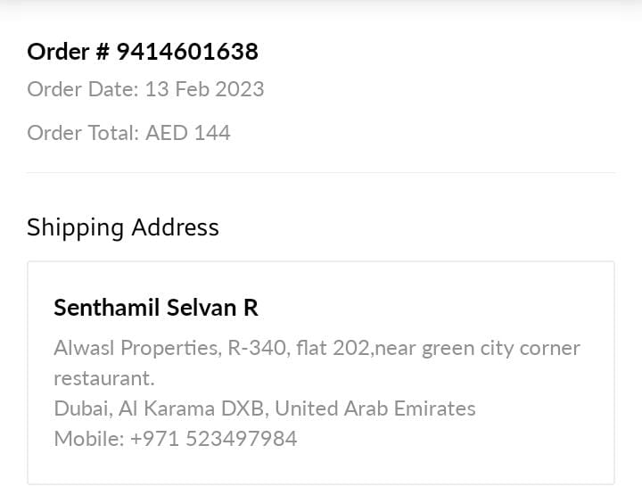The image size is (642, 495).
Task: Click the Shipping Address heading
Action: coord(123,227)
